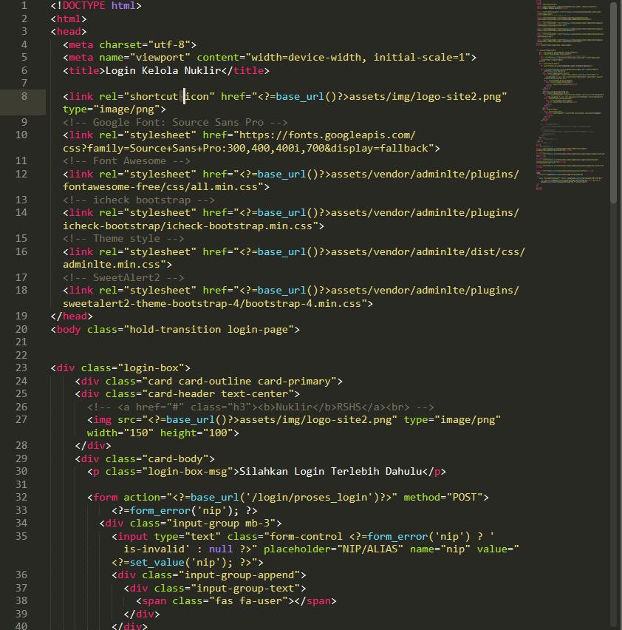Screen dimensions: 622x630
Task: Click the height="100" attribute
Action: click(196, 433)
